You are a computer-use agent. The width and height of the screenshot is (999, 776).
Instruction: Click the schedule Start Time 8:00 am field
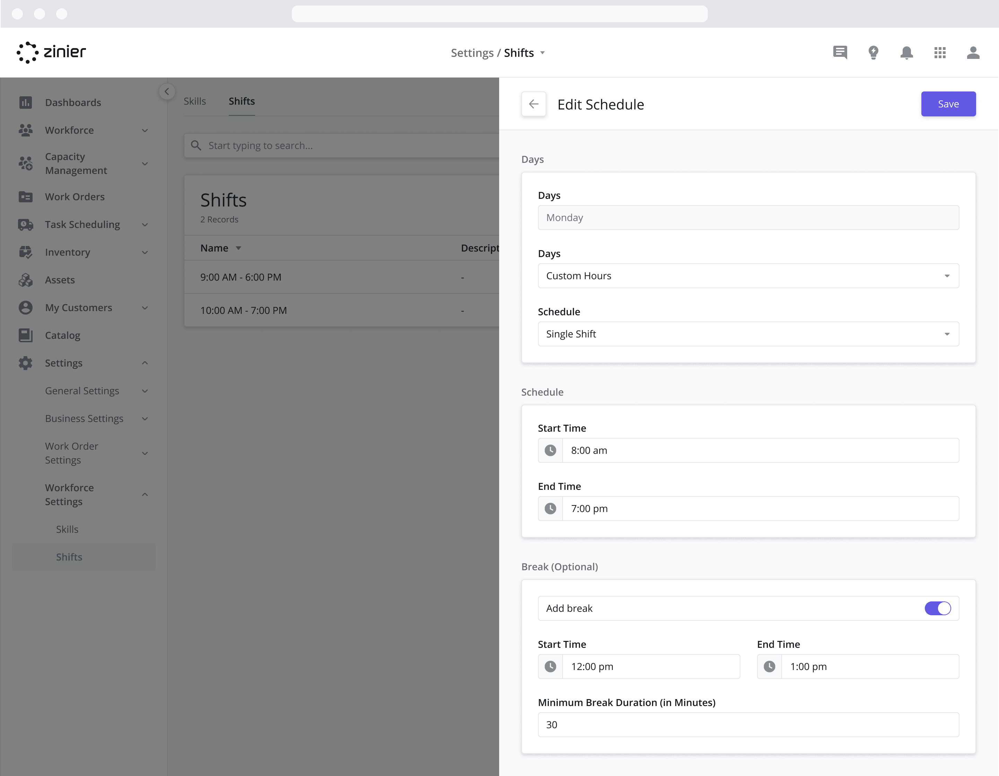coord(748,450)
